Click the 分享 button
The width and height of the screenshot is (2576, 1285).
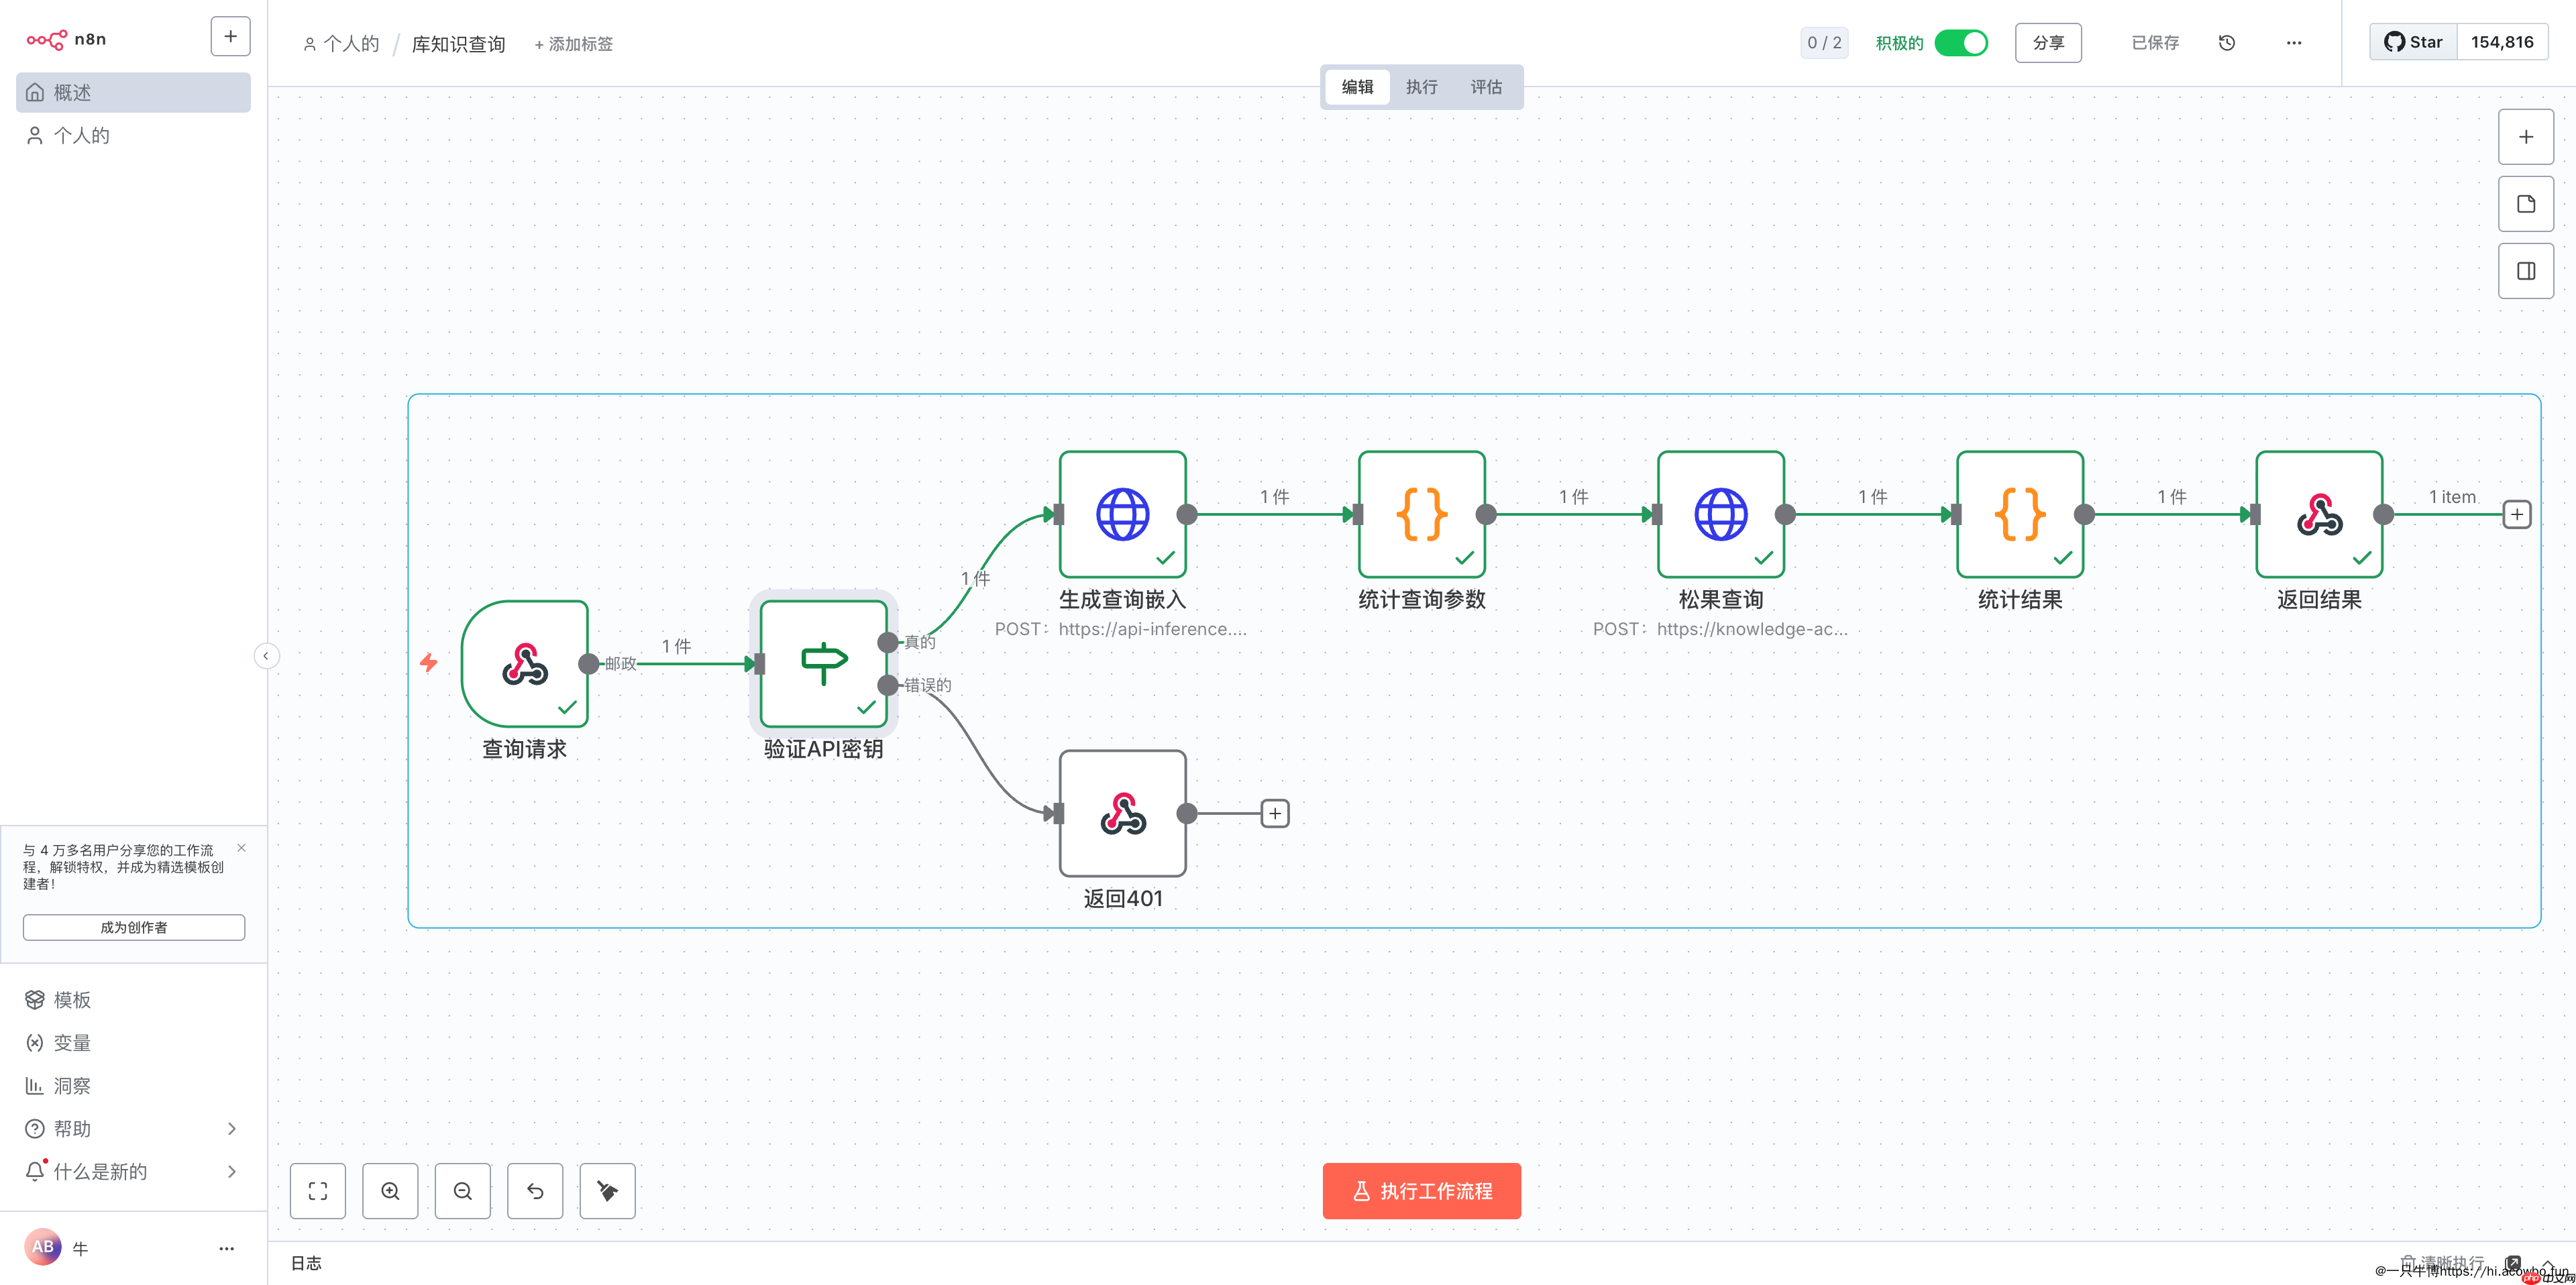[x=2047, y=43]
